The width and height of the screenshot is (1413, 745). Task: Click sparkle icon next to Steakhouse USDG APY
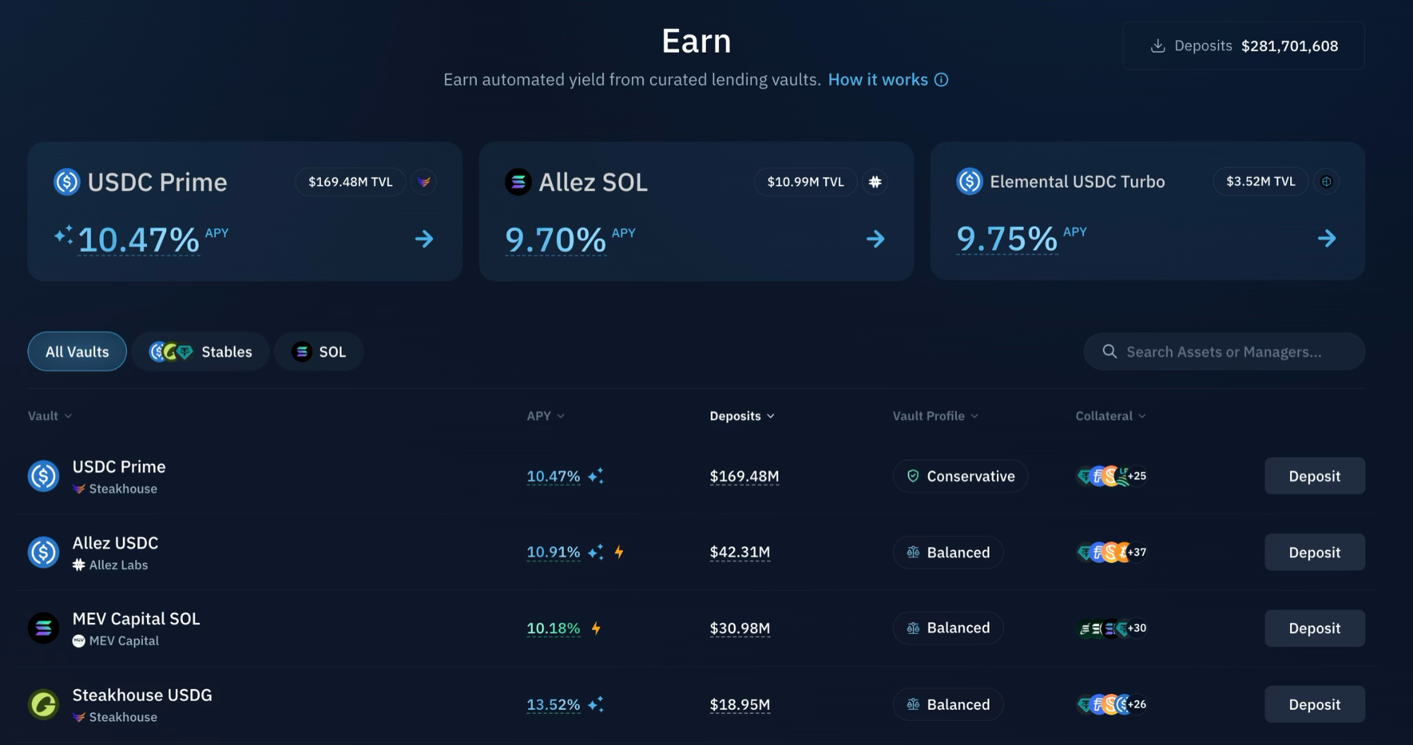pyautogui.click(x=596, y=704)
